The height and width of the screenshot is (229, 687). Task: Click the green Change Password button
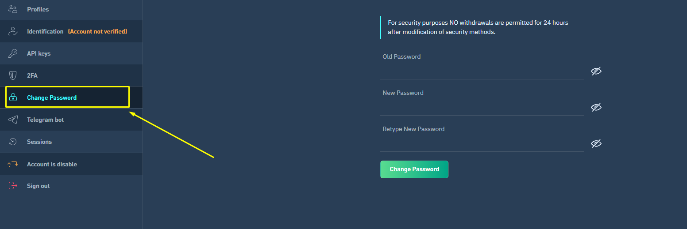click(x=414, y=169)
